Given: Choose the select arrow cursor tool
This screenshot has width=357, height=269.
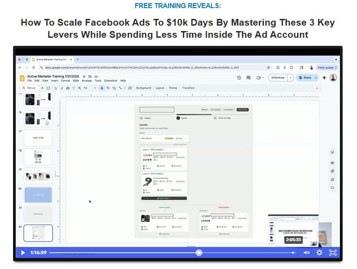Looking at the screenshot, I should pos(102,88).
